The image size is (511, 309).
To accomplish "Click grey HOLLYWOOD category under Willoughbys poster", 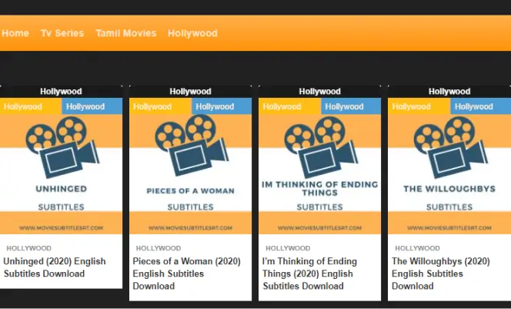I will (417, 248).
